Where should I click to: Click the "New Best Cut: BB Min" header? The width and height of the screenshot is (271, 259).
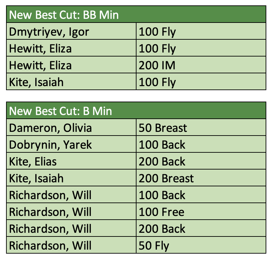point(64,15)
